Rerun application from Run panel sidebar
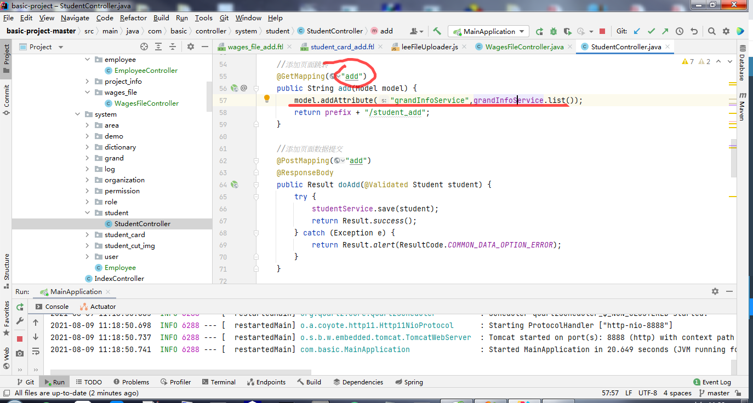The width and height of the screenshot is (753, 403). (x=20, y=307)
